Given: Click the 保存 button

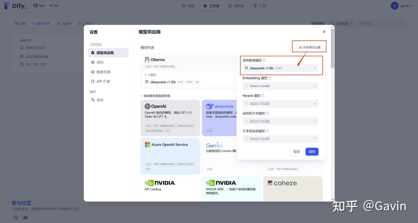Looking at the screenshot, I should coord(312,151).
